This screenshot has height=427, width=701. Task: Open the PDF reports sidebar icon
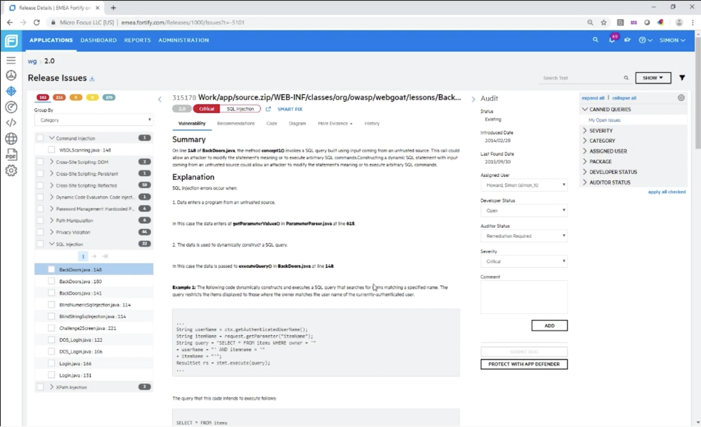coord(11,154)
